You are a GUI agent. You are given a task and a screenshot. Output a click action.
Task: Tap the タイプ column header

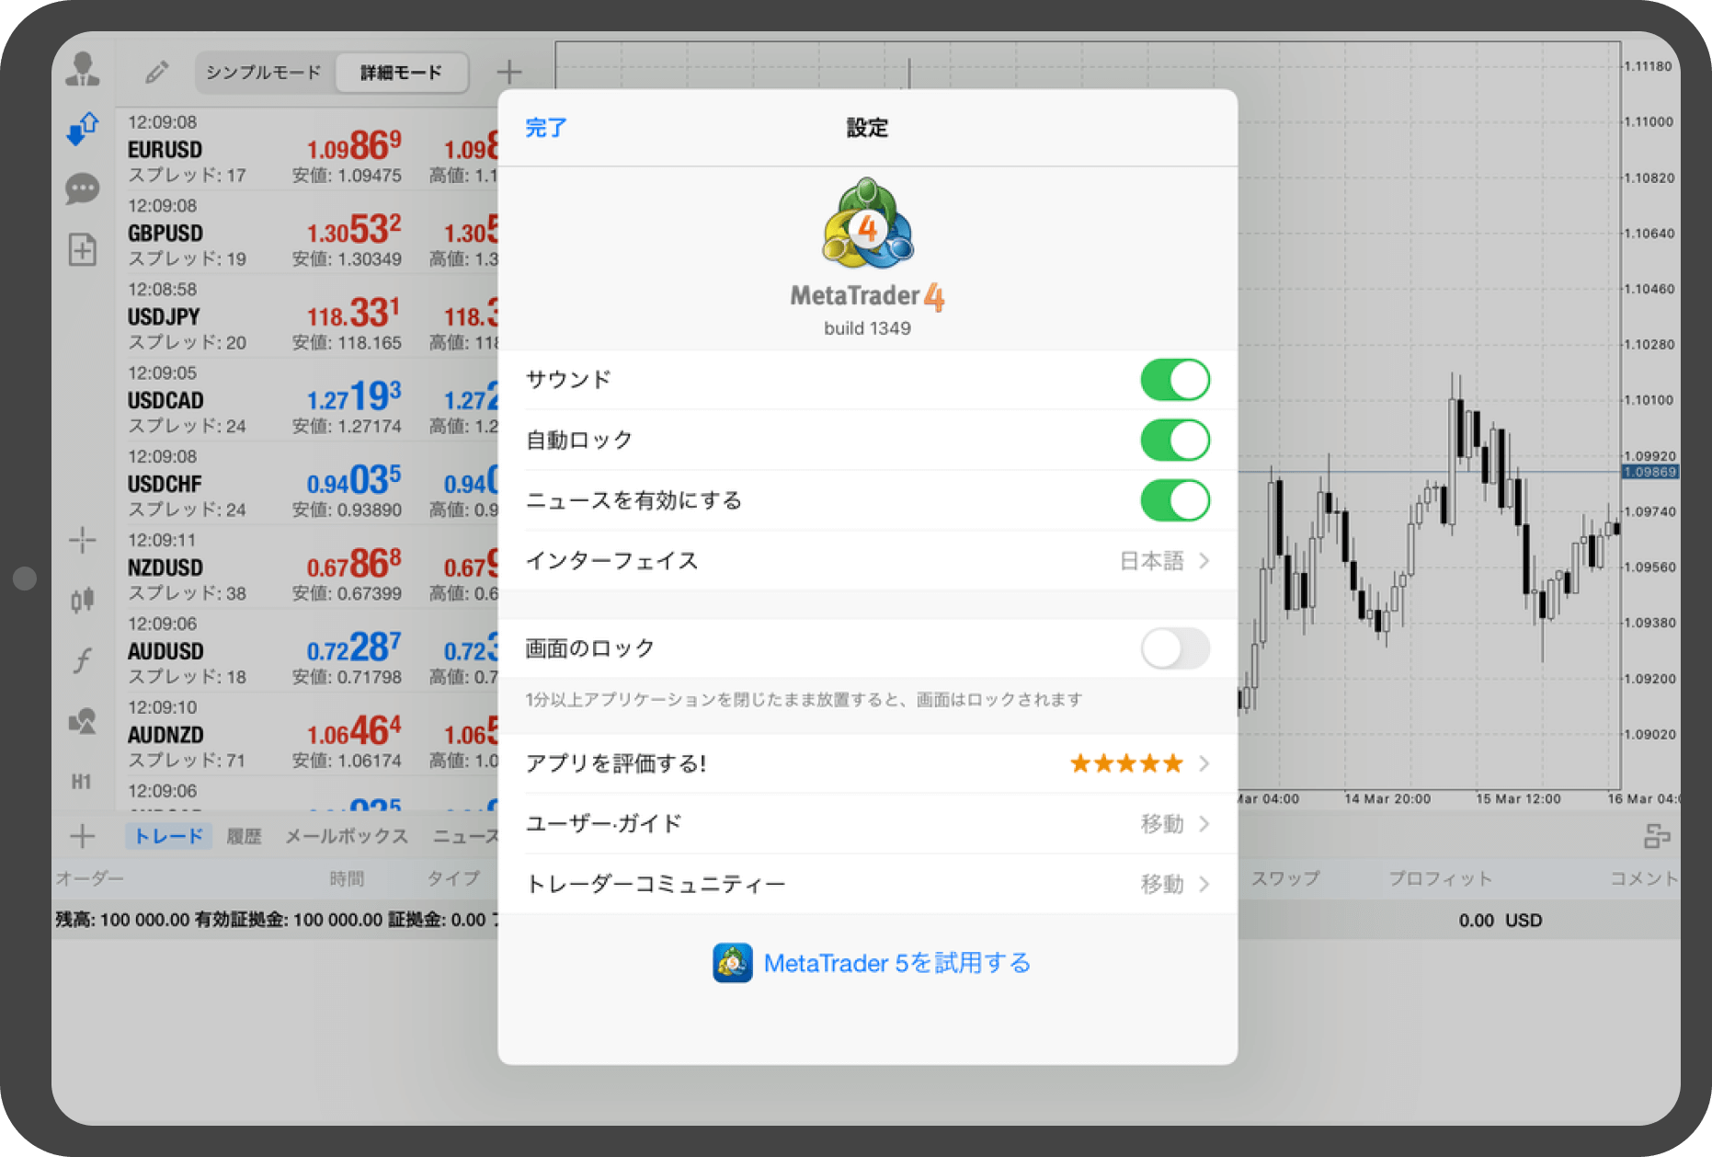tap(453, 878)
